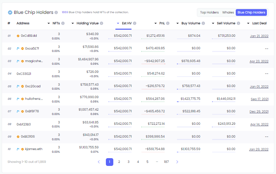Image resolution: width=276 pixels, height=174 pixels.
Task: Open last deal Apr 23, 2022
Action: click(259, 61)
